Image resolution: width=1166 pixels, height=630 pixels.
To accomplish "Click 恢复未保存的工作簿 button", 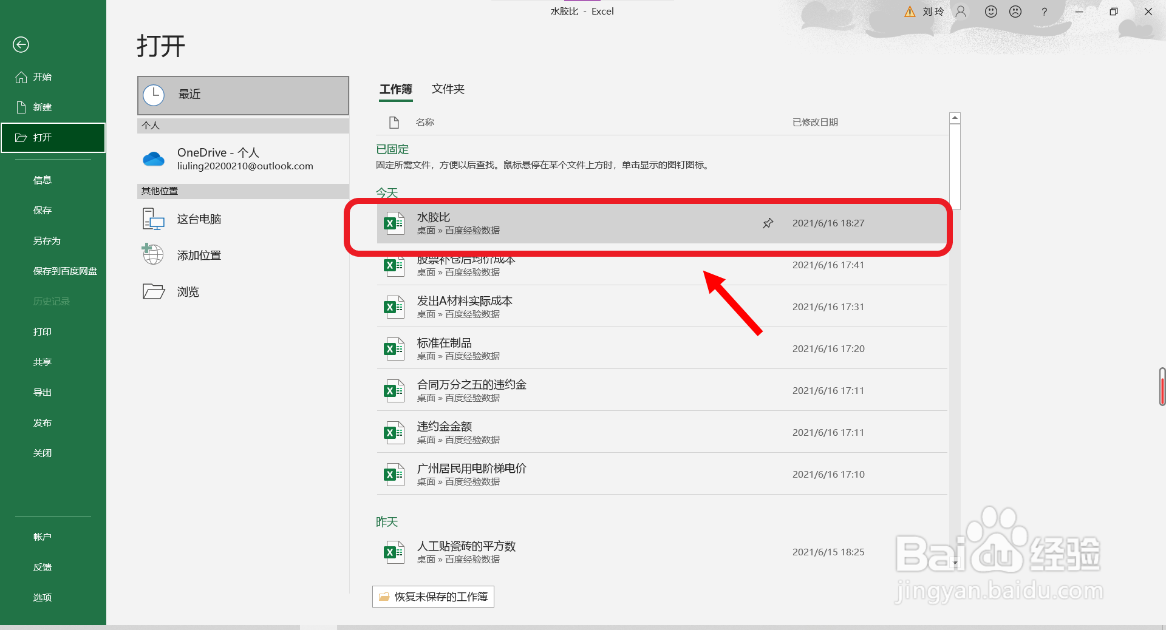I will 432,597.
